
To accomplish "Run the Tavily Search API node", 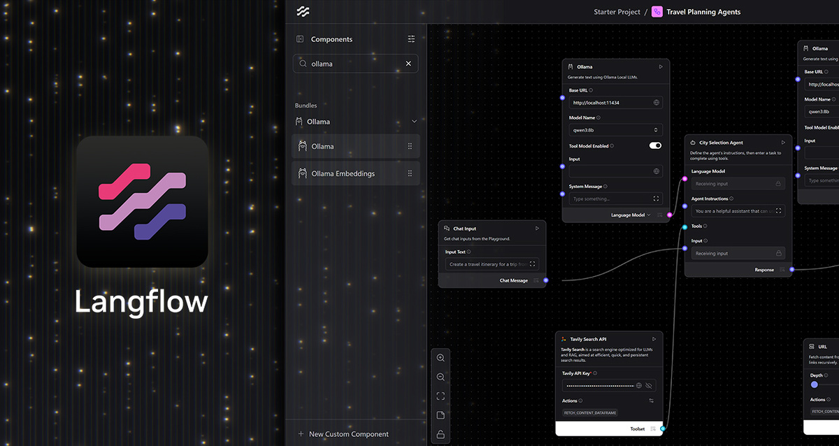I will coord(654,339).
